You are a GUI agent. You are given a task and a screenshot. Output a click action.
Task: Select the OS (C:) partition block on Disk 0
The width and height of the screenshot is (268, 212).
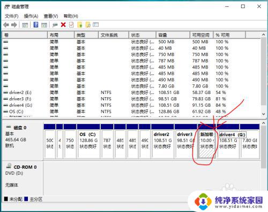point(88,141)
